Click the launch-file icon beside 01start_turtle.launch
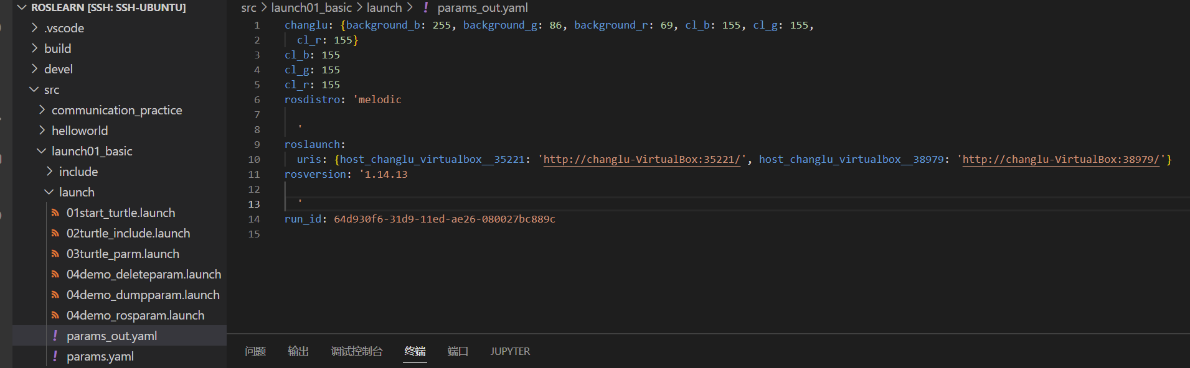The height and width of the screenshot is (368, 1190). (x=55, y=213)
